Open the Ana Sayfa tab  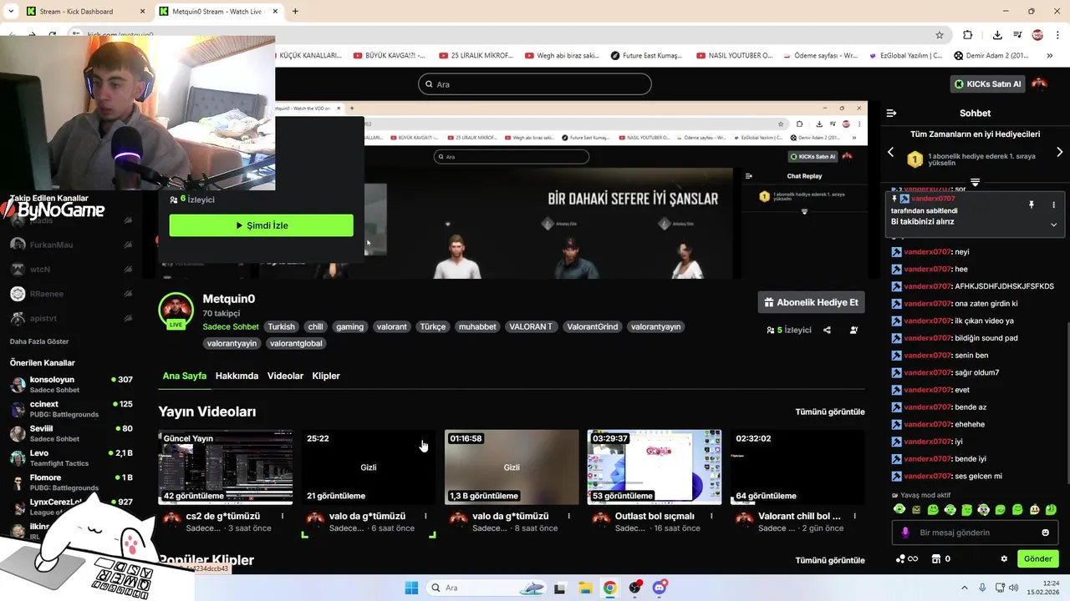coord(184,376)
